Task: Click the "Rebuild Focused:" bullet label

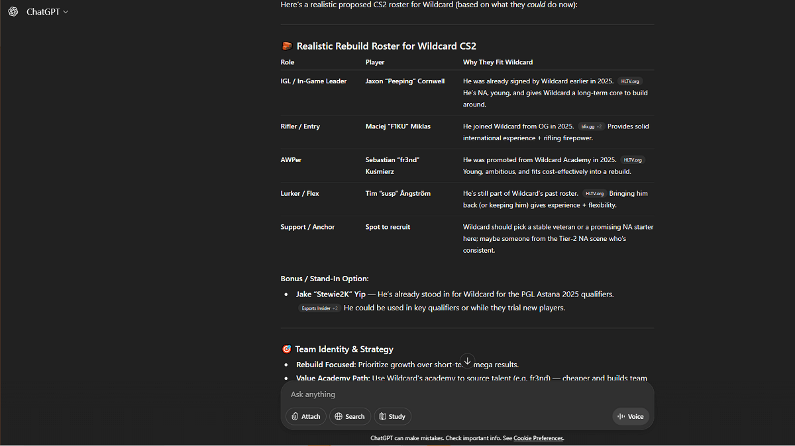Action: click(x=326, y=365)
